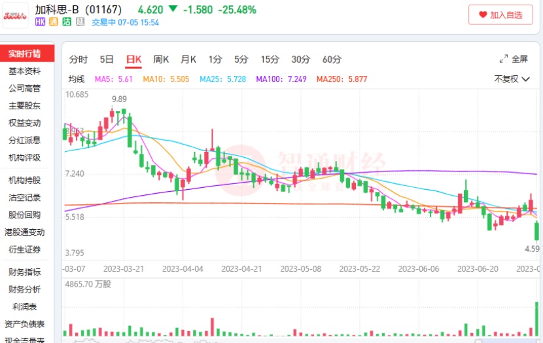This screenshot has width=543, height=343.
Task: Click the stock name 加科思-B (01167)
Action: [79, 9]
